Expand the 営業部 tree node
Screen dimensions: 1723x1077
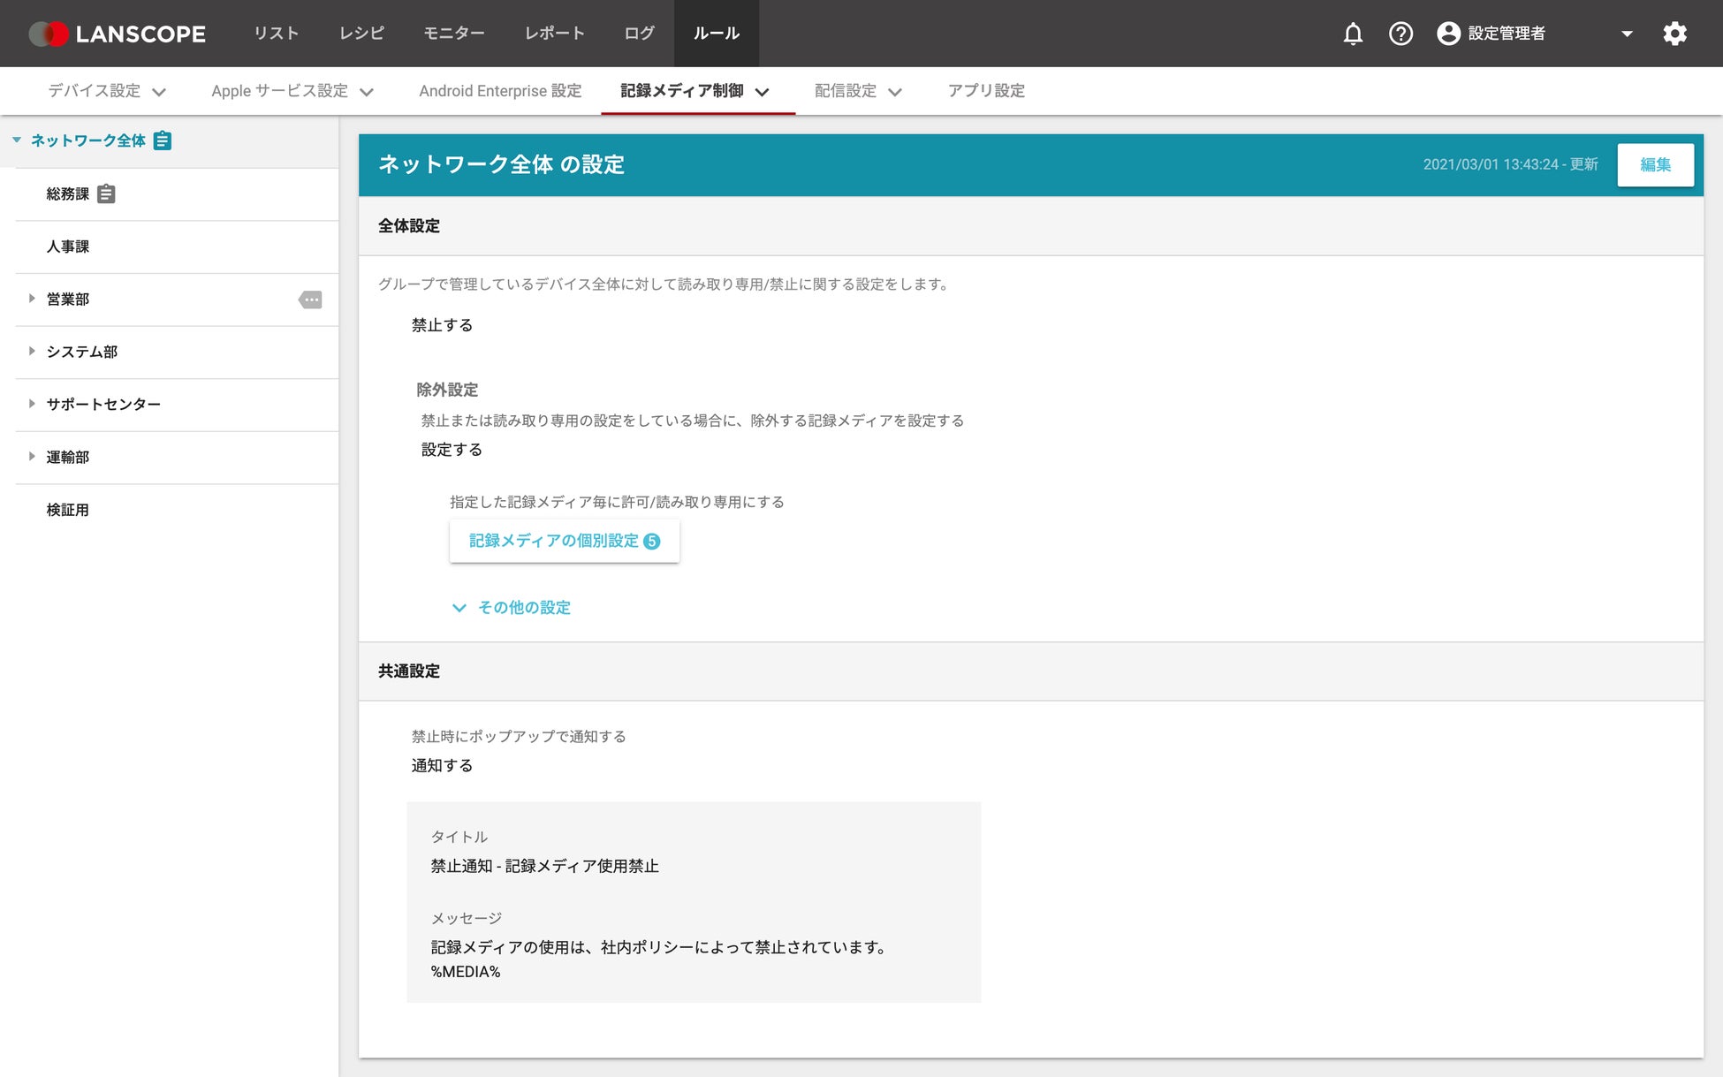(x=32, y=299)
